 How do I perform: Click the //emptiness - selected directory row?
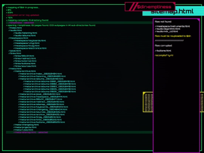(79, 23)
